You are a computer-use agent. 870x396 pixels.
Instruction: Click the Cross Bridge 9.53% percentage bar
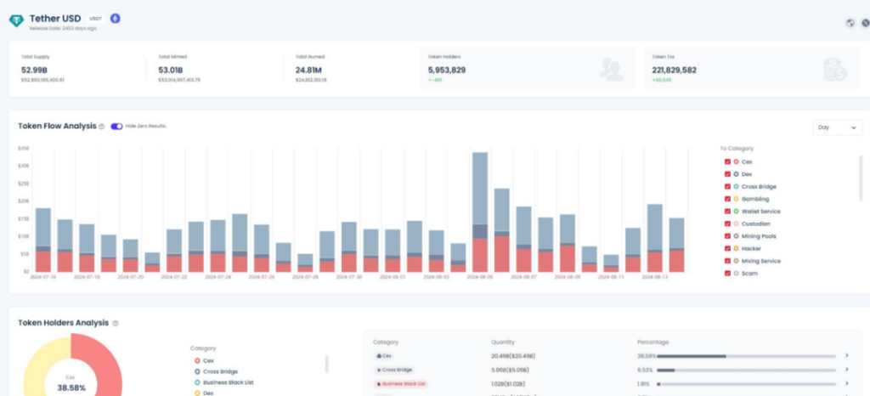746,370
